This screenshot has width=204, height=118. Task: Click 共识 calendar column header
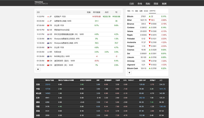coord(107,12)
